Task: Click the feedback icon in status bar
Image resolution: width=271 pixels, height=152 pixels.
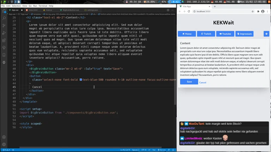Action: pos(169,150)
